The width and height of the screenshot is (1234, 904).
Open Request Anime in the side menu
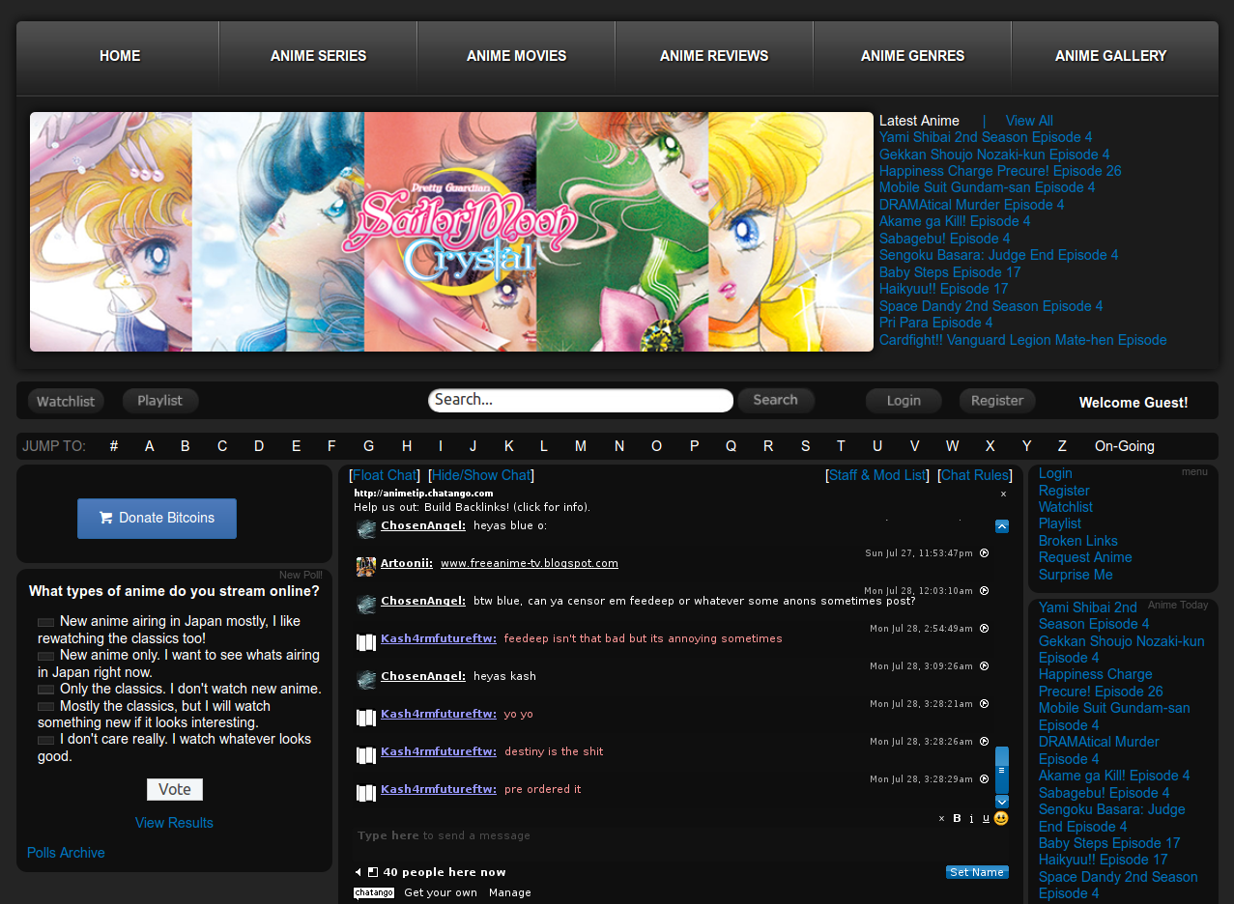[x=1085, y=557]
